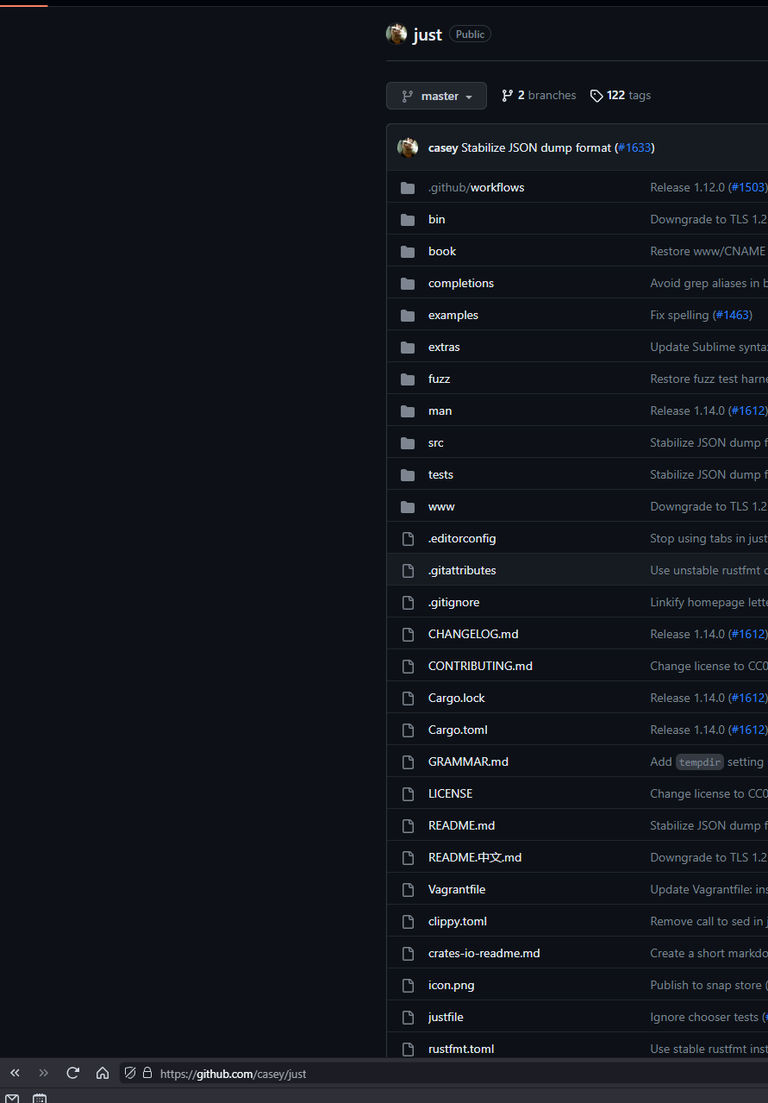Viewport: 768px width, 1103px height.
Task: Open pull request #1633 link
Action: click(634, 148)
